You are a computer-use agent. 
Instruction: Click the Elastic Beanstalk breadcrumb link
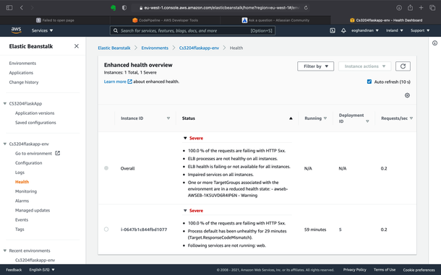(114, 48)
